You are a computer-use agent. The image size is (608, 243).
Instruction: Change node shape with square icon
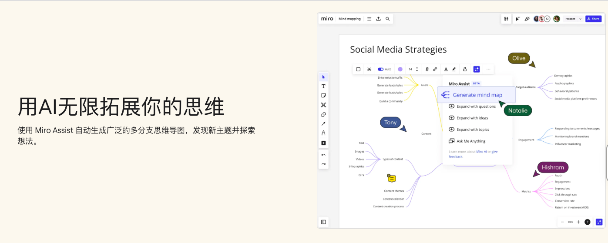pyautogui.click(x=358, y=69)
